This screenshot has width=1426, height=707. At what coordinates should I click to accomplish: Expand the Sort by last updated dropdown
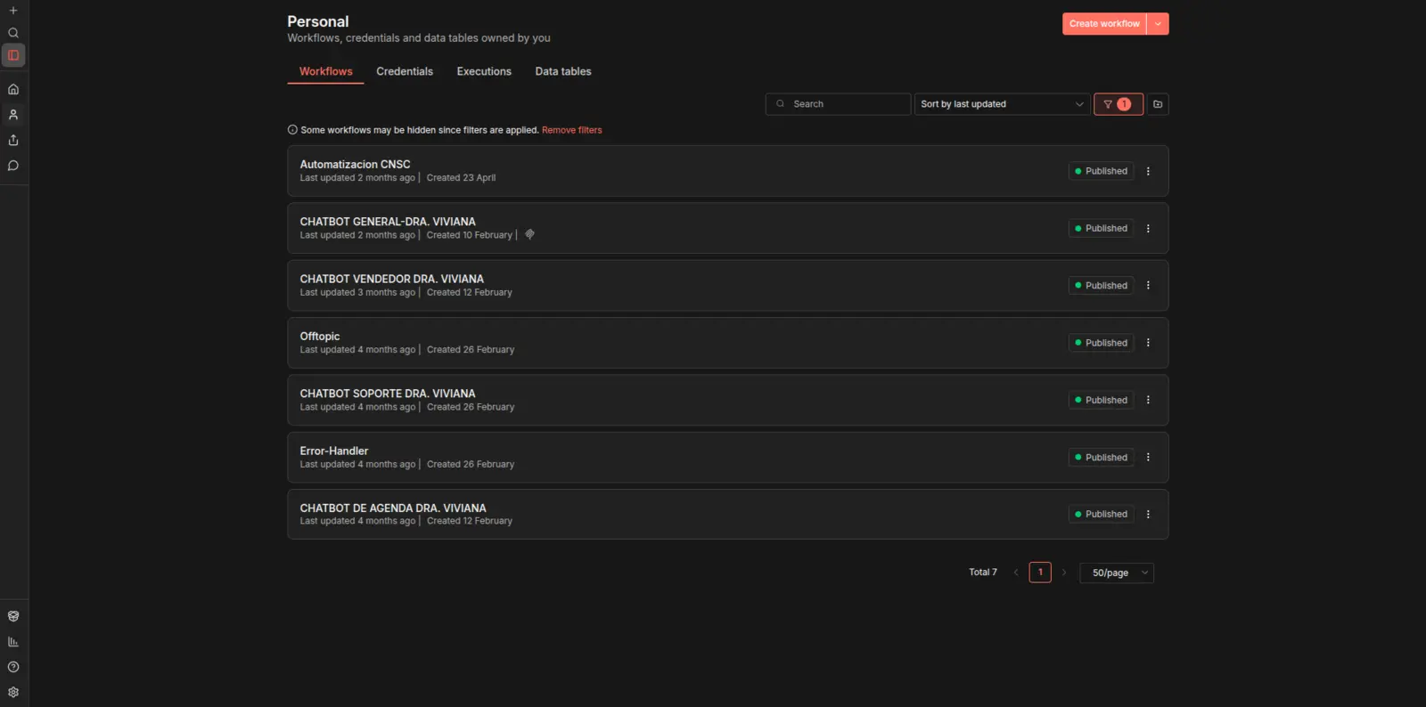tap(1002, 104)
